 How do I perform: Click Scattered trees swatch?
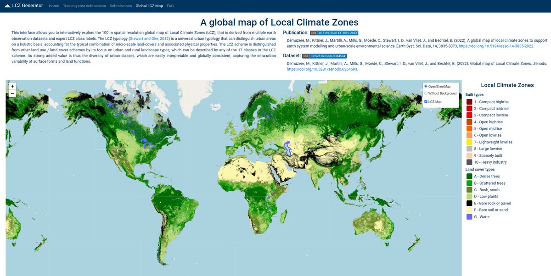coord(469,183)
